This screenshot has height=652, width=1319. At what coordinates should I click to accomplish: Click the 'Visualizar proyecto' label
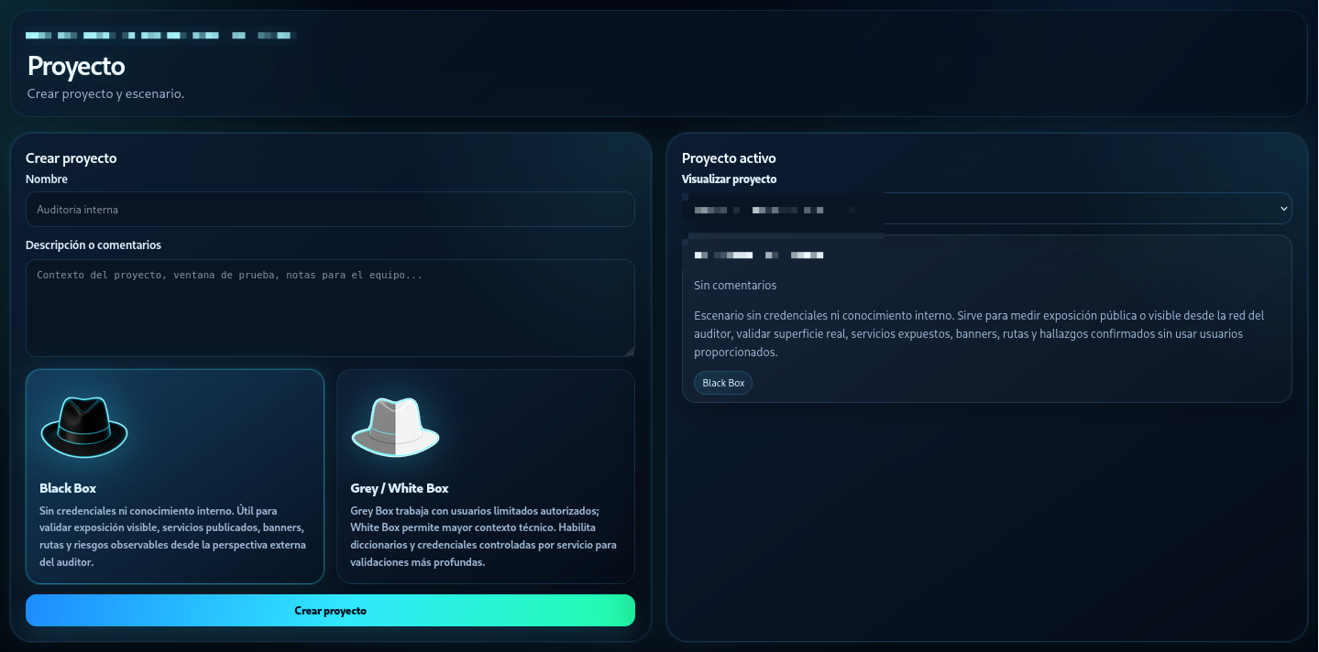pyautogui.click(x=729, y=179)
